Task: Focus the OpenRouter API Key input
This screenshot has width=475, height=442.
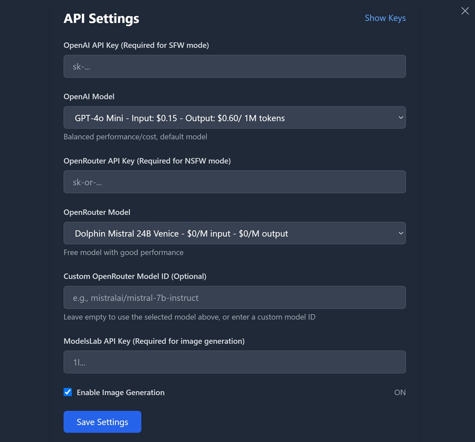Action: [235, 182]
